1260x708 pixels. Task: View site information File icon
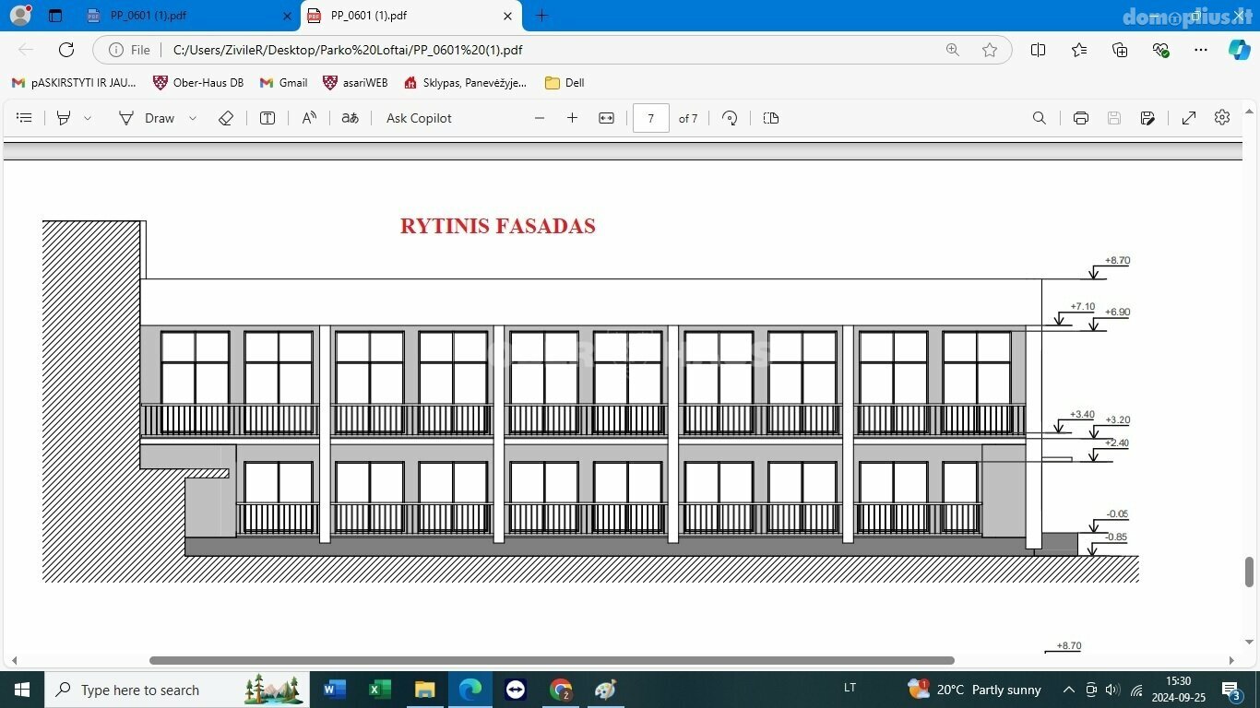point(129,50)
